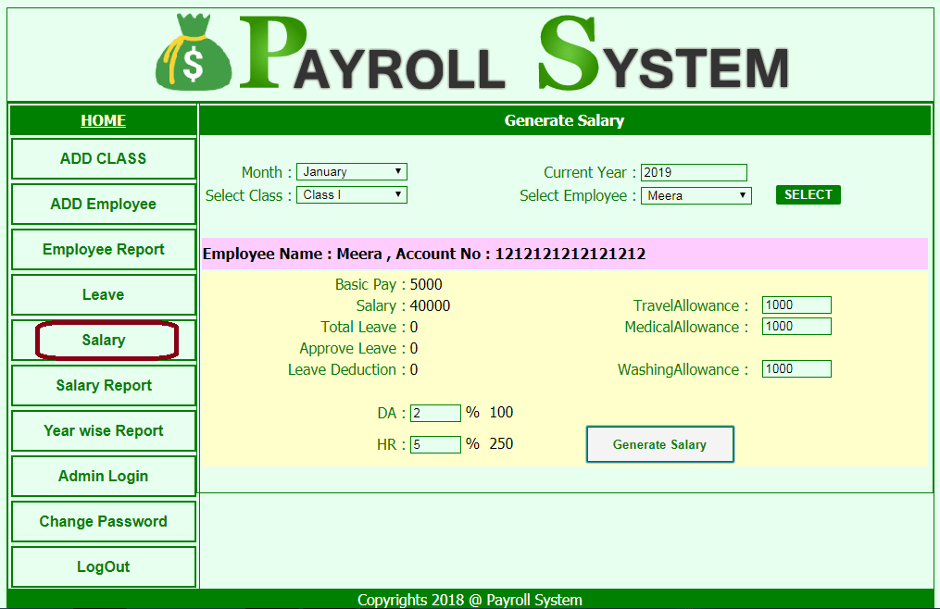This screenshot has height=609, width=940.
Task: Focus the TravelAllowance input
Action: click(x=796, y=305)
